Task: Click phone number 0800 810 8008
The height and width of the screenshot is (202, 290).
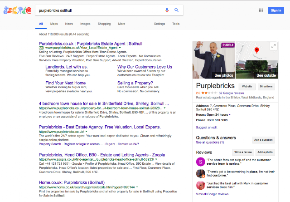Action: (x=217, y=120)
